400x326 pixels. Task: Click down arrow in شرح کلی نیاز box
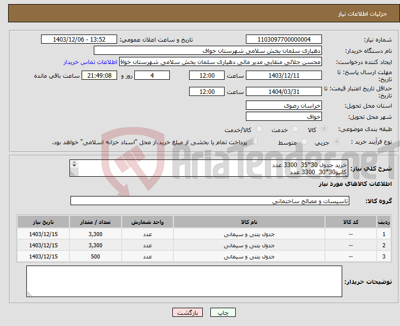[x=74, y=166]
